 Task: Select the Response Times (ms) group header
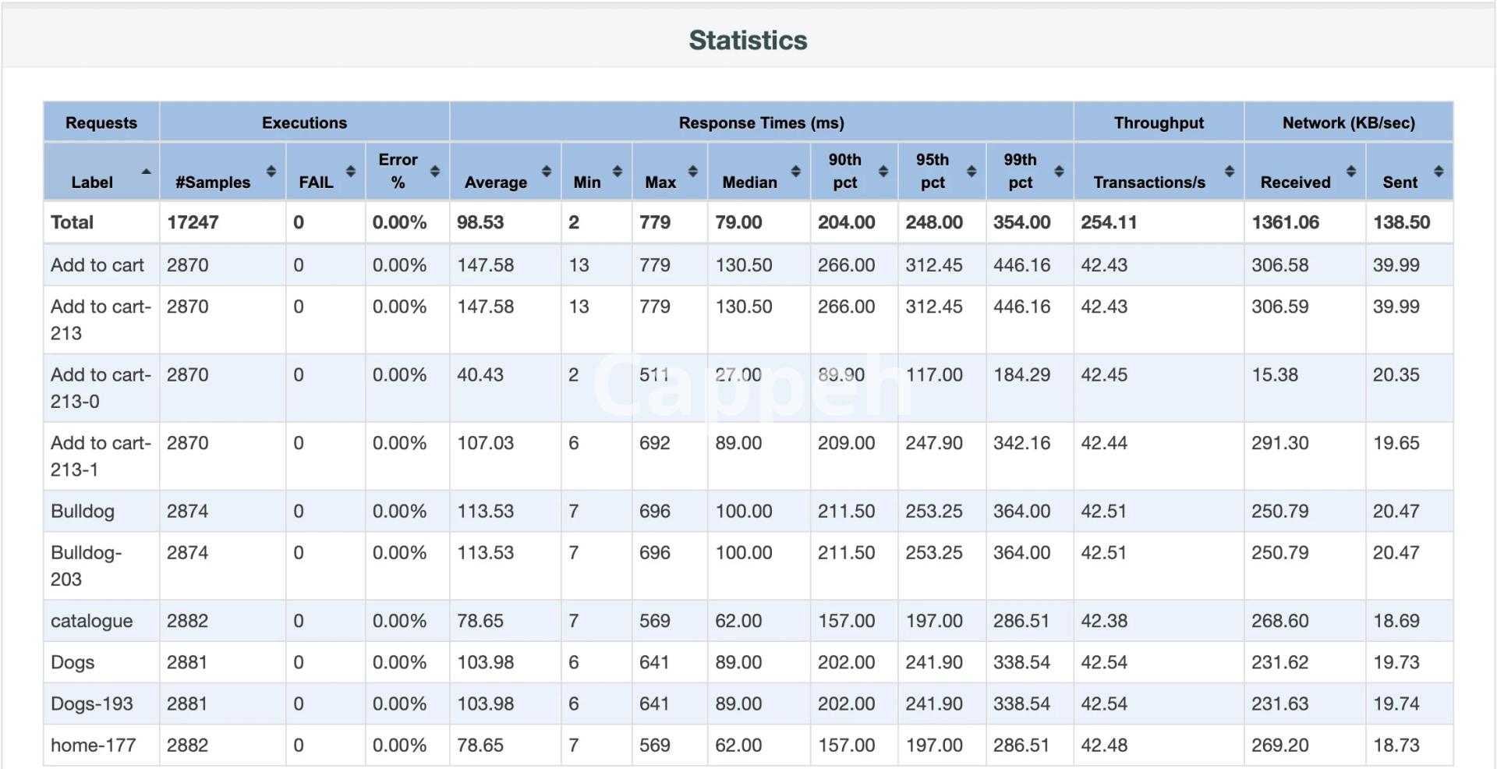pos(761,122)
